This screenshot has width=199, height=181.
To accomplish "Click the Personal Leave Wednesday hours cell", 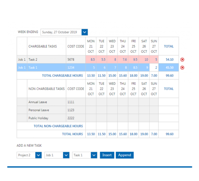I will click(x=112, y=110).
